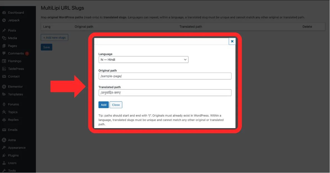Open the Templates section

tap(15, 94)
